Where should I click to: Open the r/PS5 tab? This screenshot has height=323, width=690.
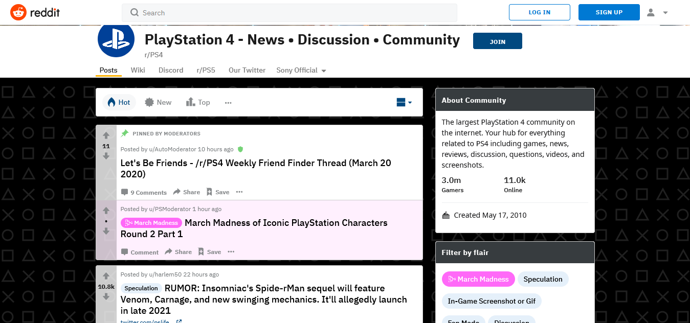[206, 70]
